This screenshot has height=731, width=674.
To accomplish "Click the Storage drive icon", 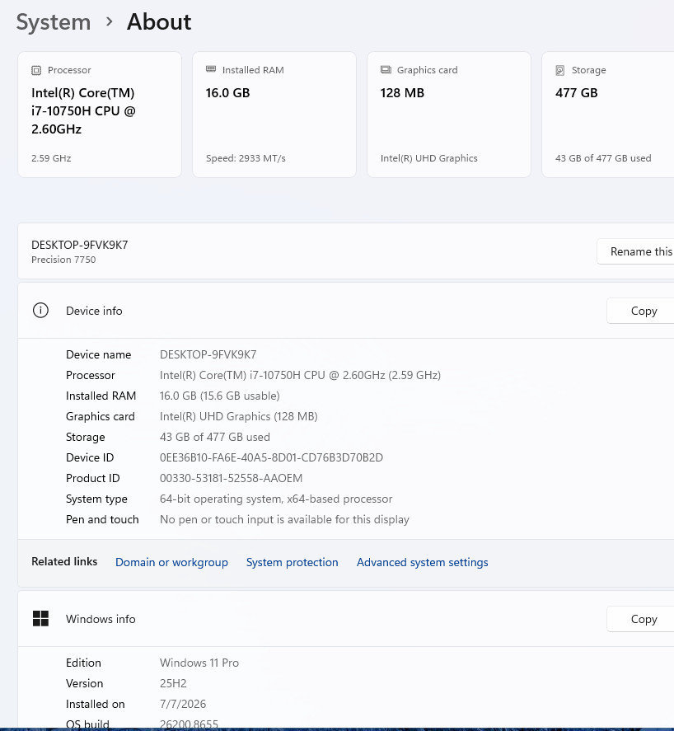I will click(x=559, y=70).
